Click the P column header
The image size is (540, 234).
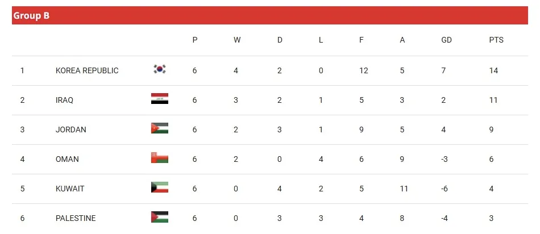pyautogui.click(x=195, y=40)
